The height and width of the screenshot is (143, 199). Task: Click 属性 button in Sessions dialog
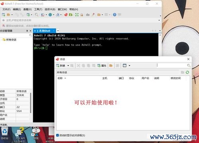(102, 66)
